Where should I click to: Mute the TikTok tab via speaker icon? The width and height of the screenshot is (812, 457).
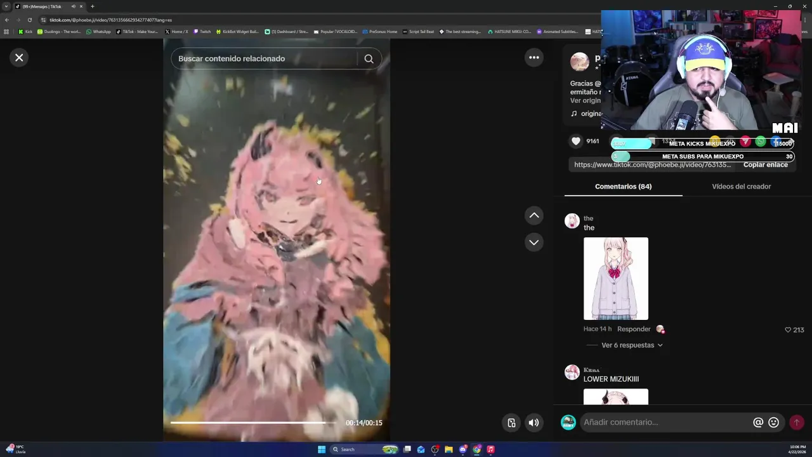73,6
